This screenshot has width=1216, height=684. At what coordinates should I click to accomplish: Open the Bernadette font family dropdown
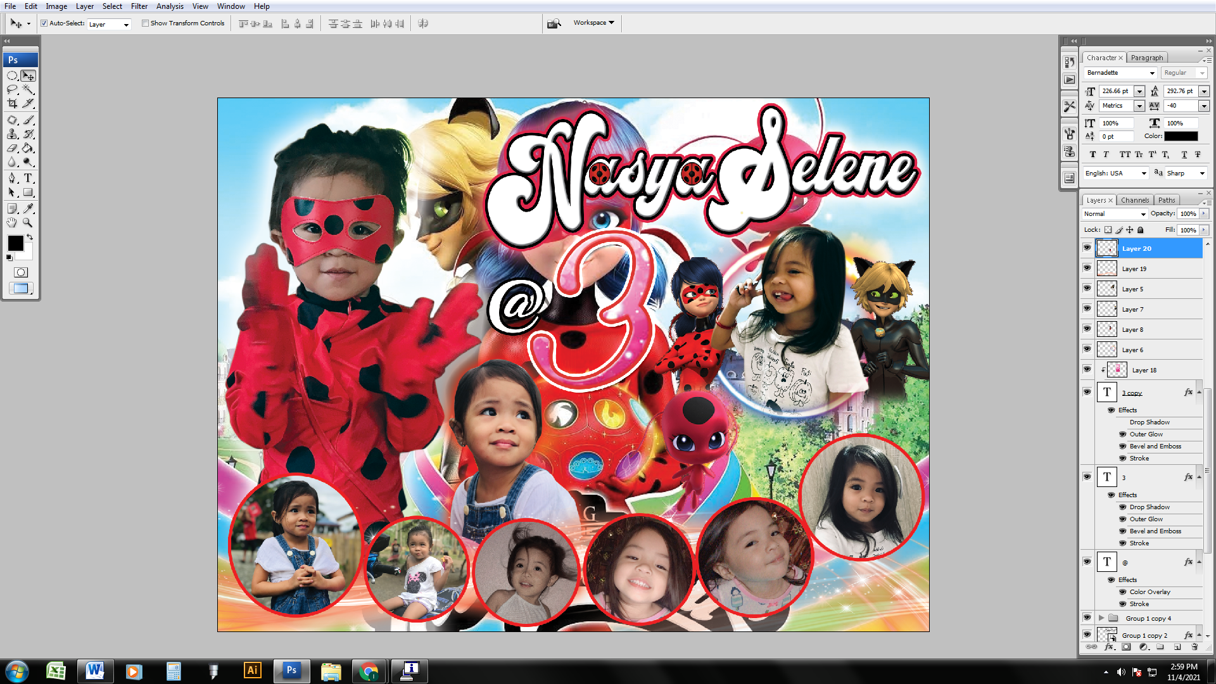point(1152,73)
